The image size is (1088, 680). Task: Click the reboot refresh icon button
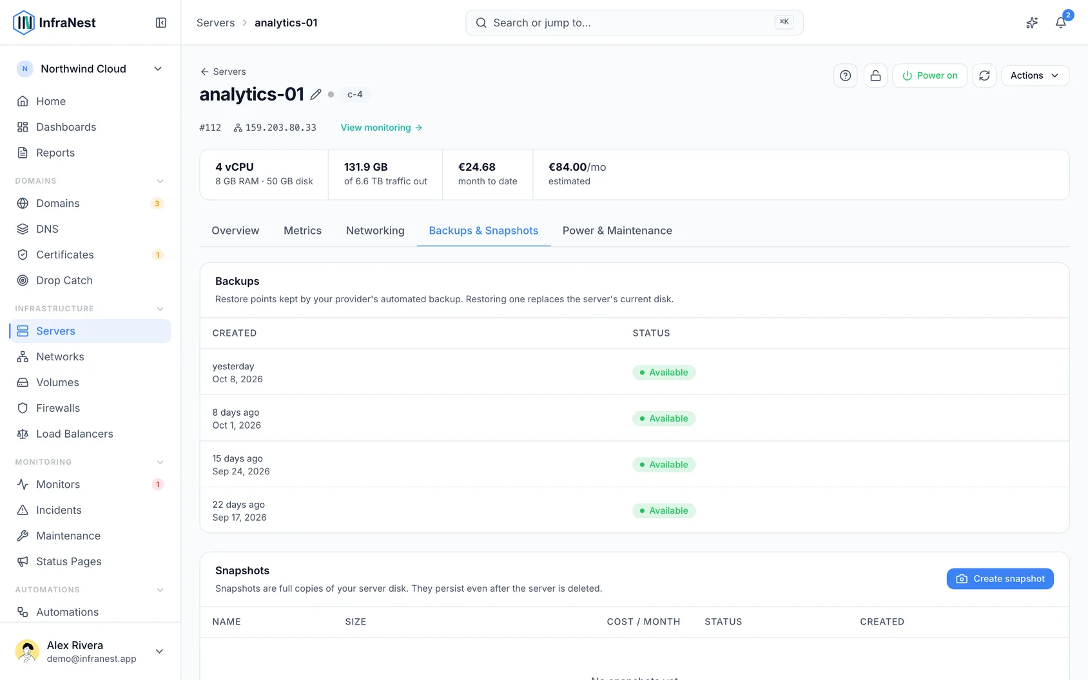coord(984,75)
